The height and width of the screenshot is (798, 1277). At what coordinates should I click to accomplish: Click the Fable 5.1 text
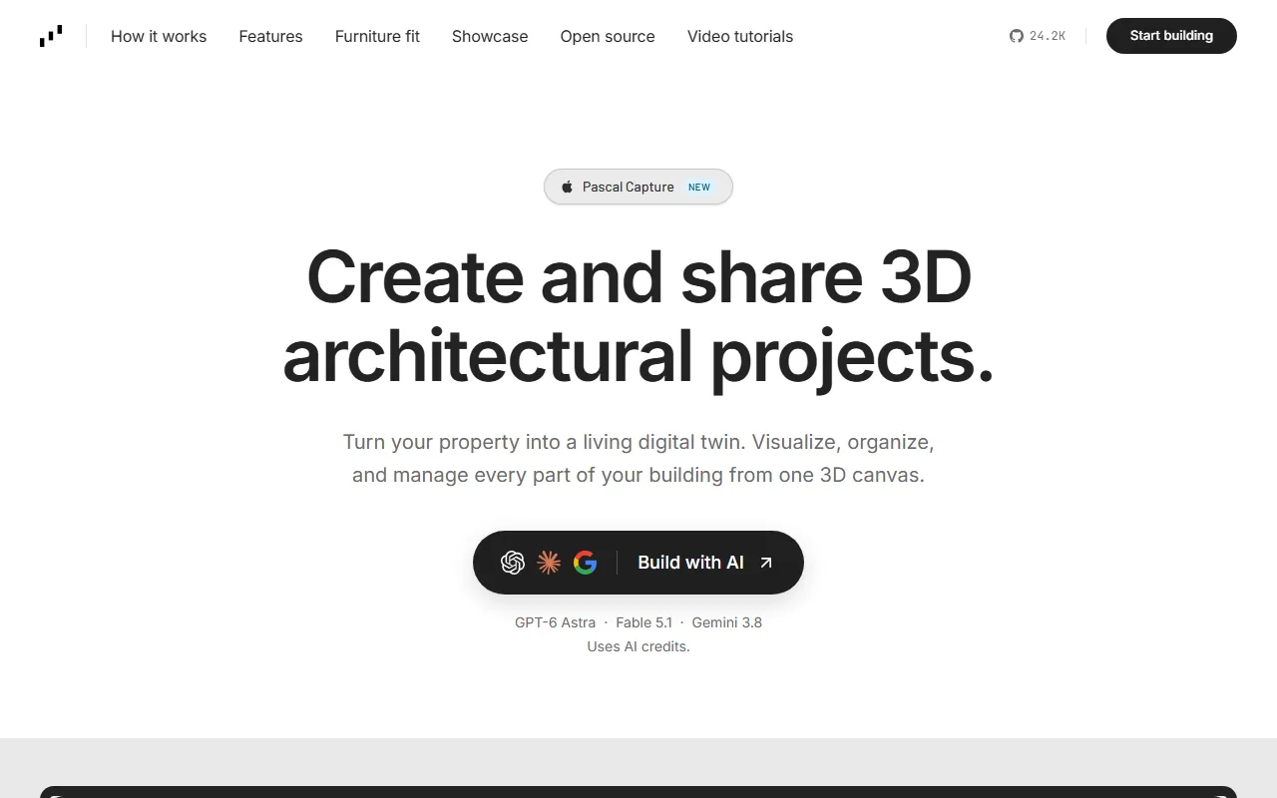click(643, 622)
